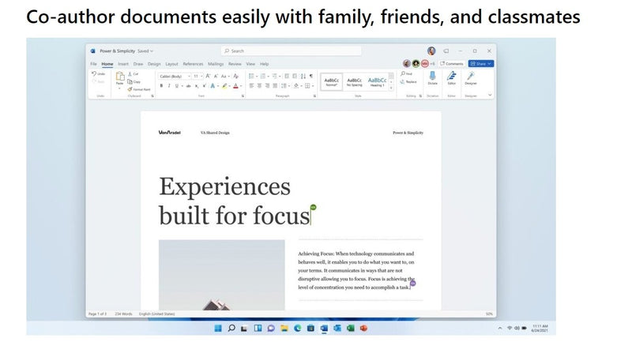The image size is (632, 342).
Task: Click the Find magnifier in Editing group
Action: (404, 74)
